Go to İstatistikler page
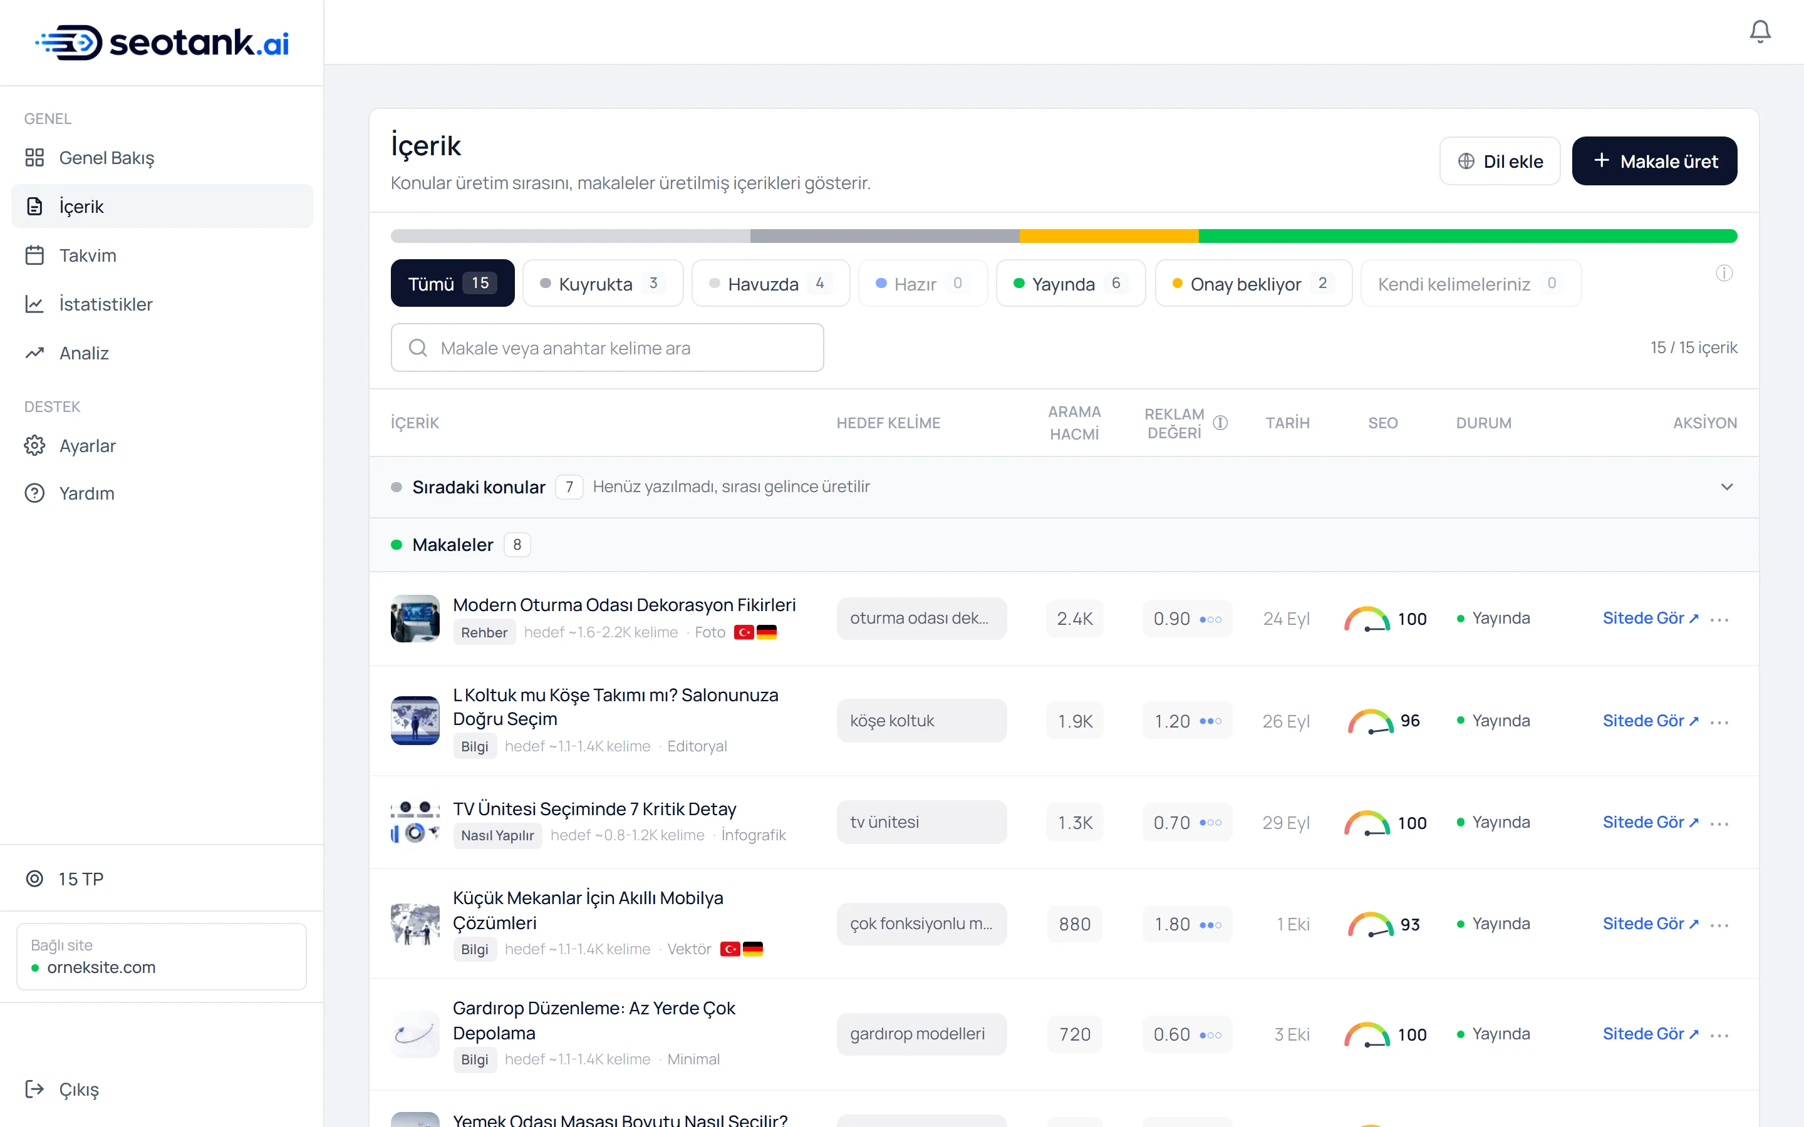1804x1127 pixels. coord(162,304)
